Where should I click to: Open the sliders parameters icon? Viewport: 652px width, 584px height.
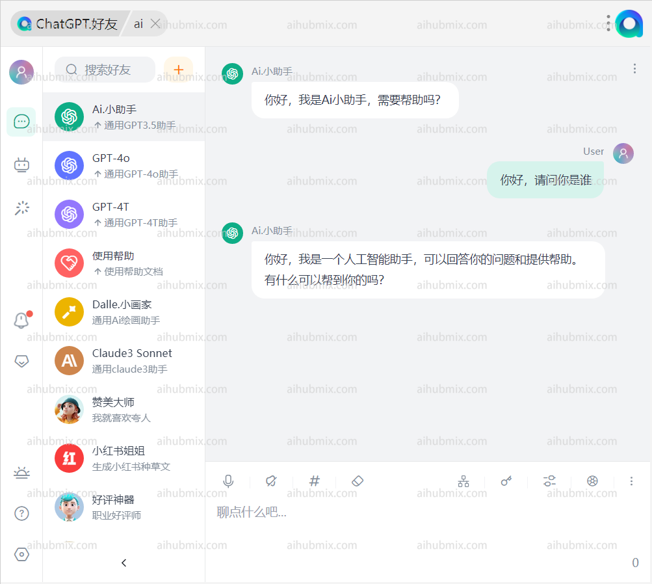coord(549,481)
